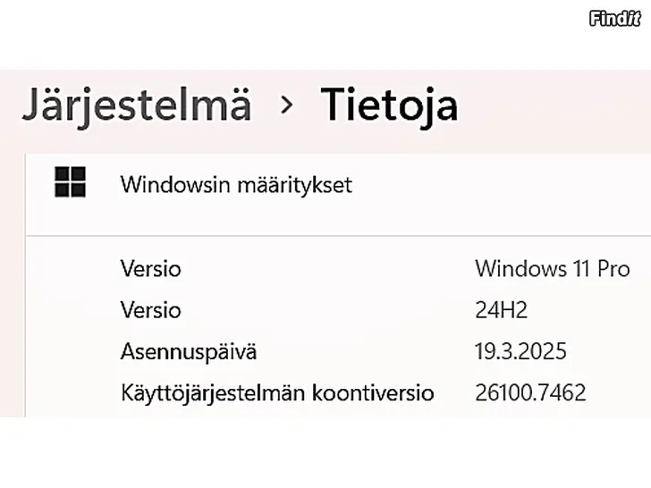Click the Käyttöjärjestelmän koontiversio label
The height and width of the screenshot is (488, 651).
(277, 392)
